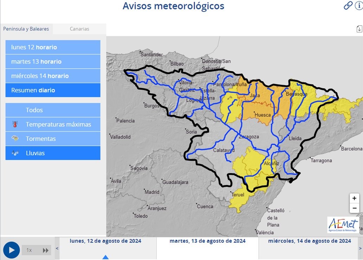Click the fast-forward playback icon
Viewport: 363px width, 260px height.
coord(45,250)
